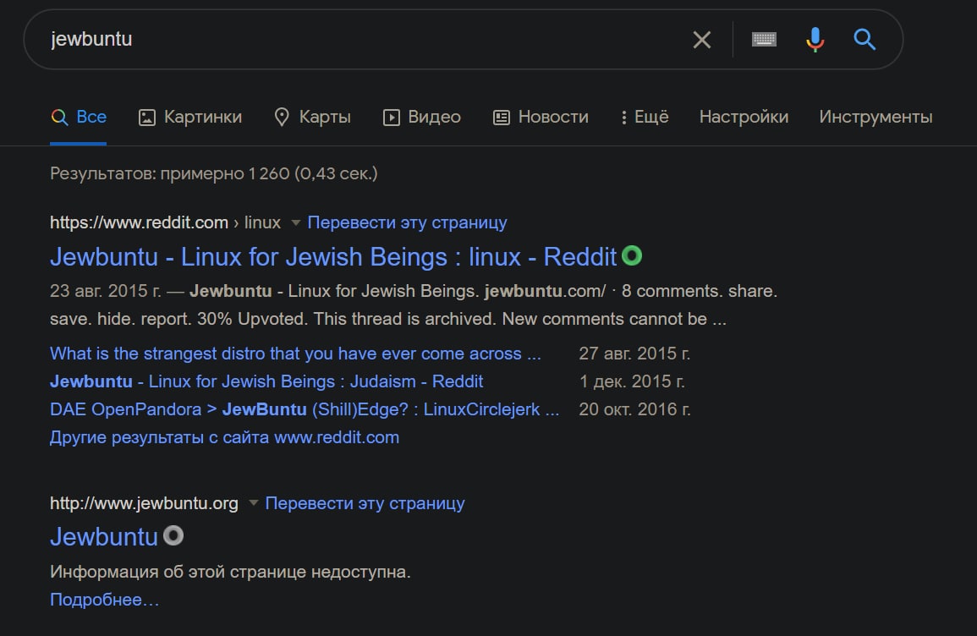This screenshot has height=636, width=977.
Task: Click the http://www.jewbuntu.org URL text
Action: tap(144, 502)
